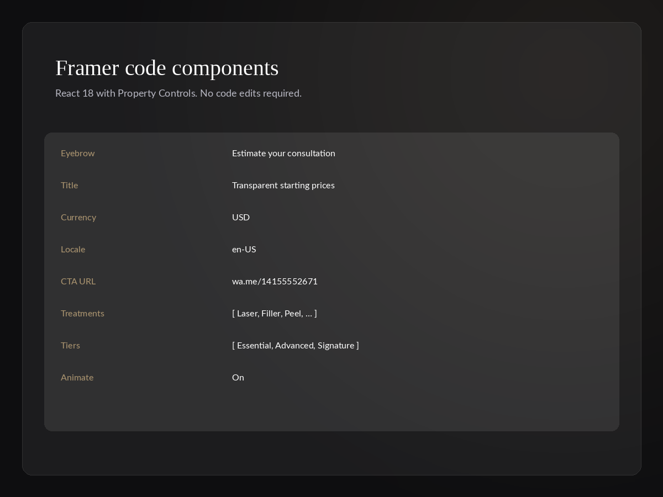This screenshot has width=663, height=497.
Task: Select the Currency property label
Action: coord(78,218)
